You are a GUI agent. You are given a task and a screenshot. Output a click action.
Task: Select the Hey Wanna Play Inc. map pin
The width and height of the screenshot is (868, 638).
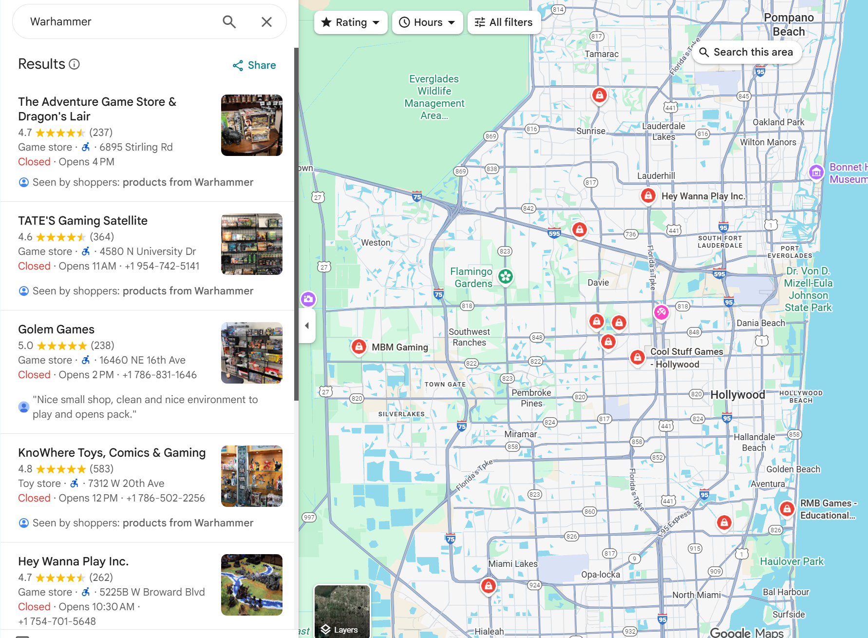(x=648, y=196)
